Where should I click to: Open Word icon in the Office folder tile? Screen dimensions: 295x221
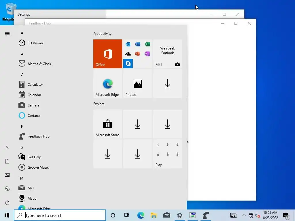click(x=137, y=44)
